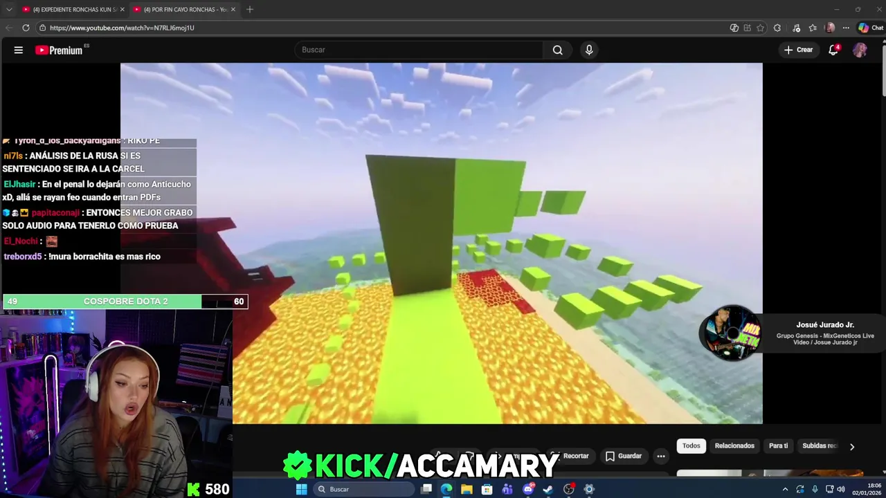The height and width of the screenshot is (498, 886).
Task: Select the Para ti filter chip
Action: click(x=778, y=446)
